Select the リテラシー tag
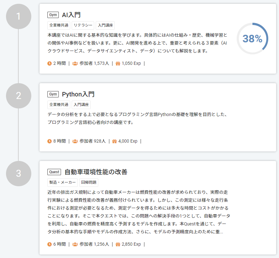279x258 pixels. (x=83, y=25)
